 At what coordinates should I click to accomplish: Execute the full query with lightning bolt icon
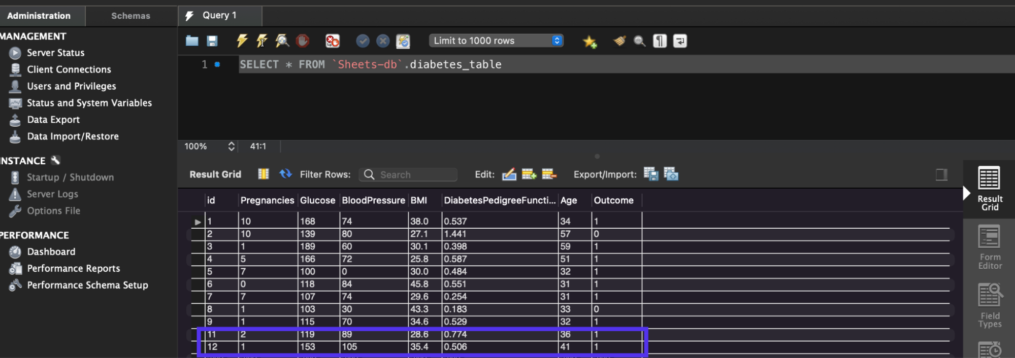(x=242, y=41)
